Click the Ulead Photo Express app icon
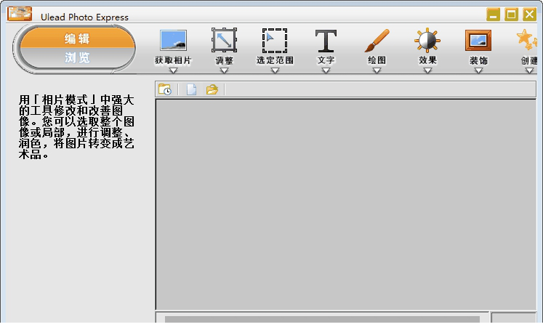 point(20,14)
